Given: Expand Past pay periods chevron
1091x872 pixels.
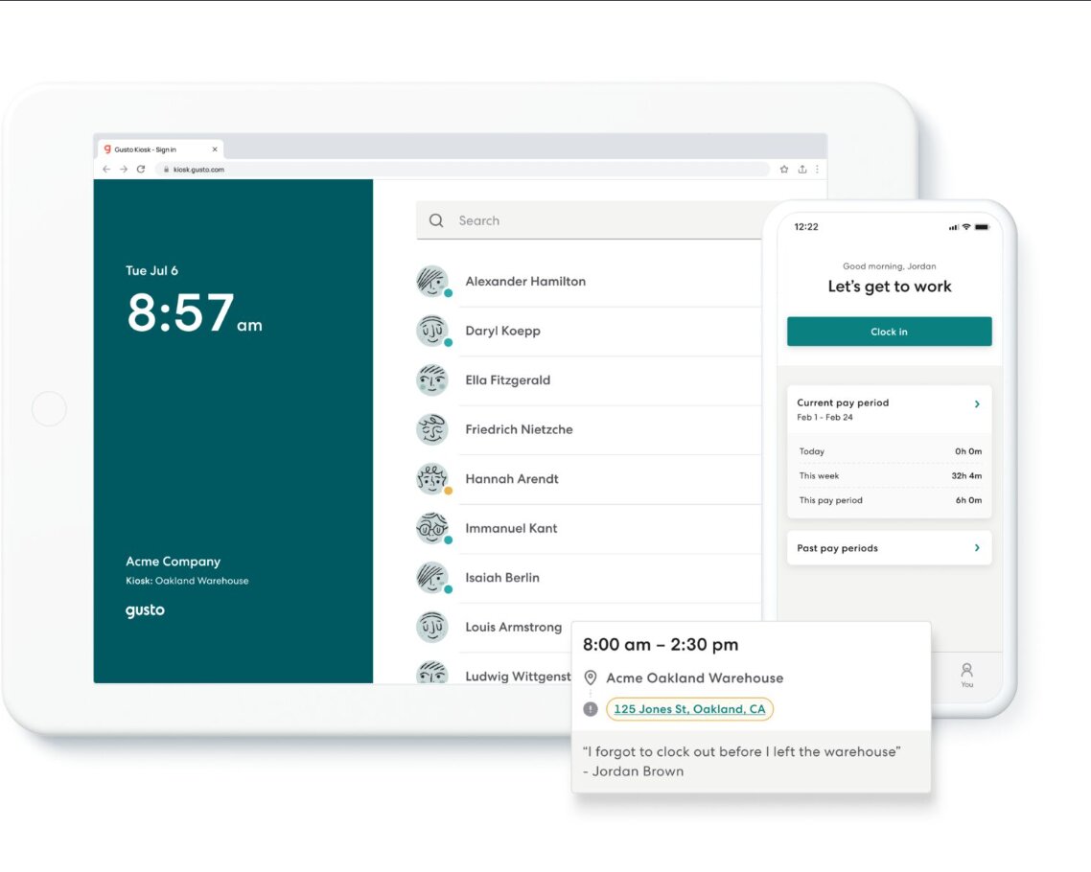Looking at the screenshot, I should click(977, 548).
